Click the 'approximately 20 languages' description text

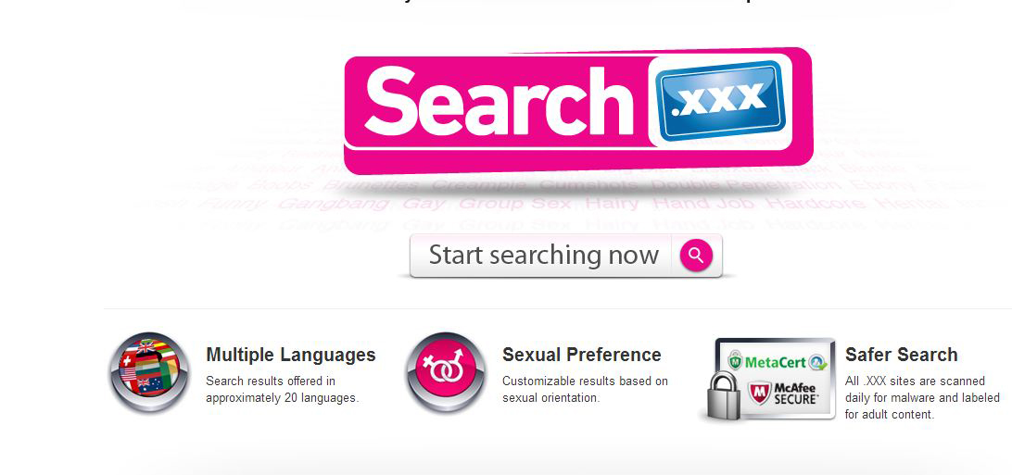282,397
